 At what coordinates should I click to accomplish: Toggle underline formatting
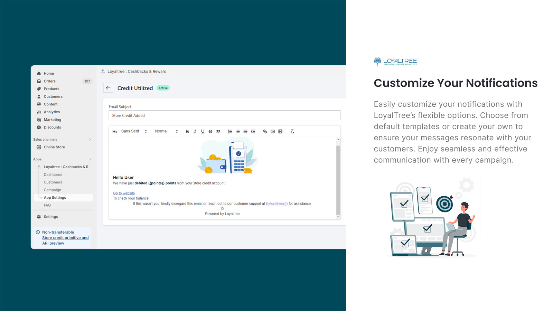(203, 131)
